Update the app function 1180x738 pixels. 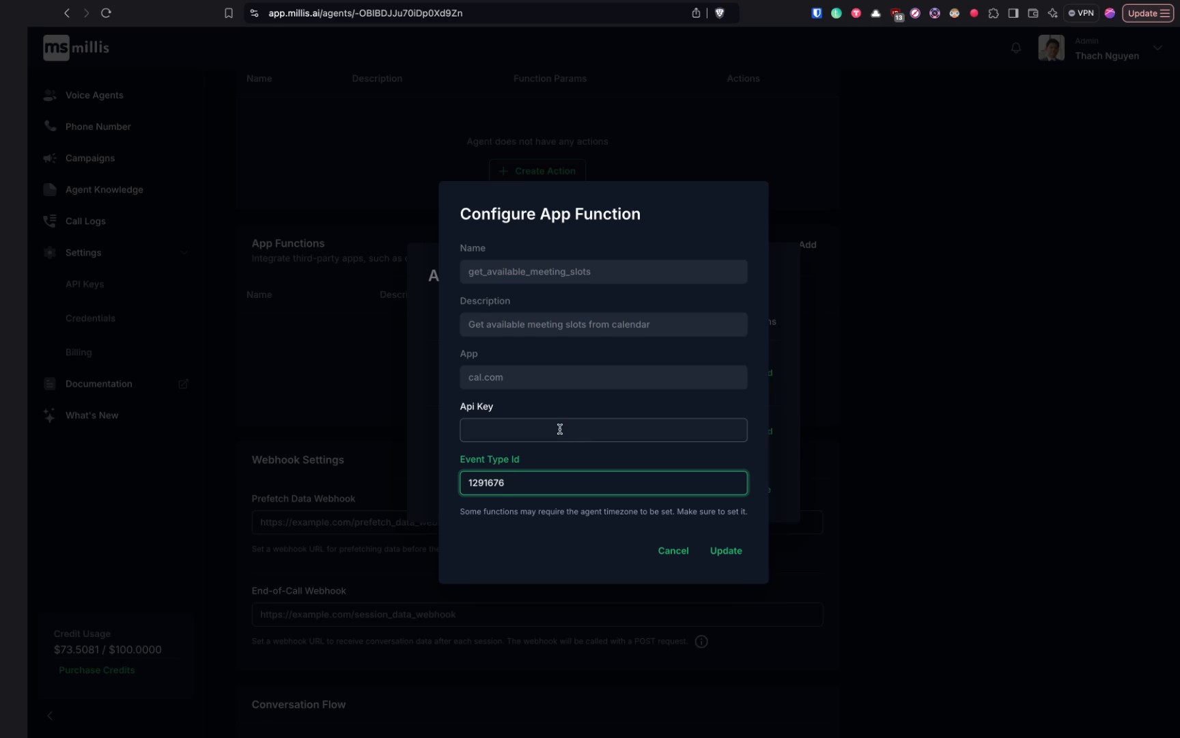(x=725, y=550)
